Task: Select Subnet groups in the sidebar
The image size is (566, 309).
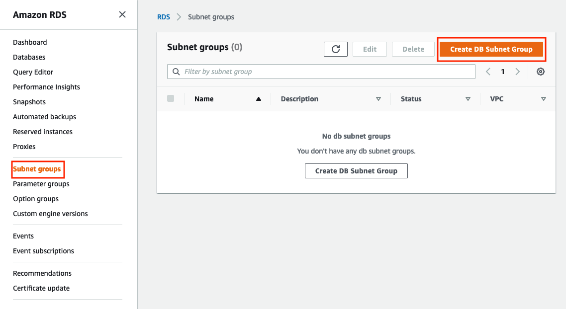Action: (37, 169)
